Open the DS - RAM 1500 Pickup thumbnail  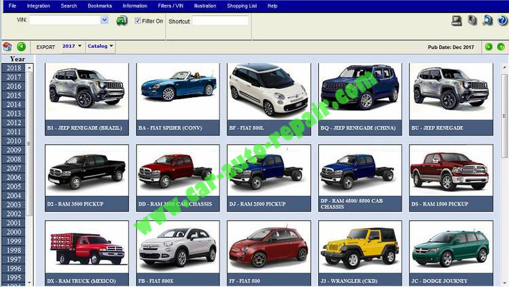coord(451,178)
